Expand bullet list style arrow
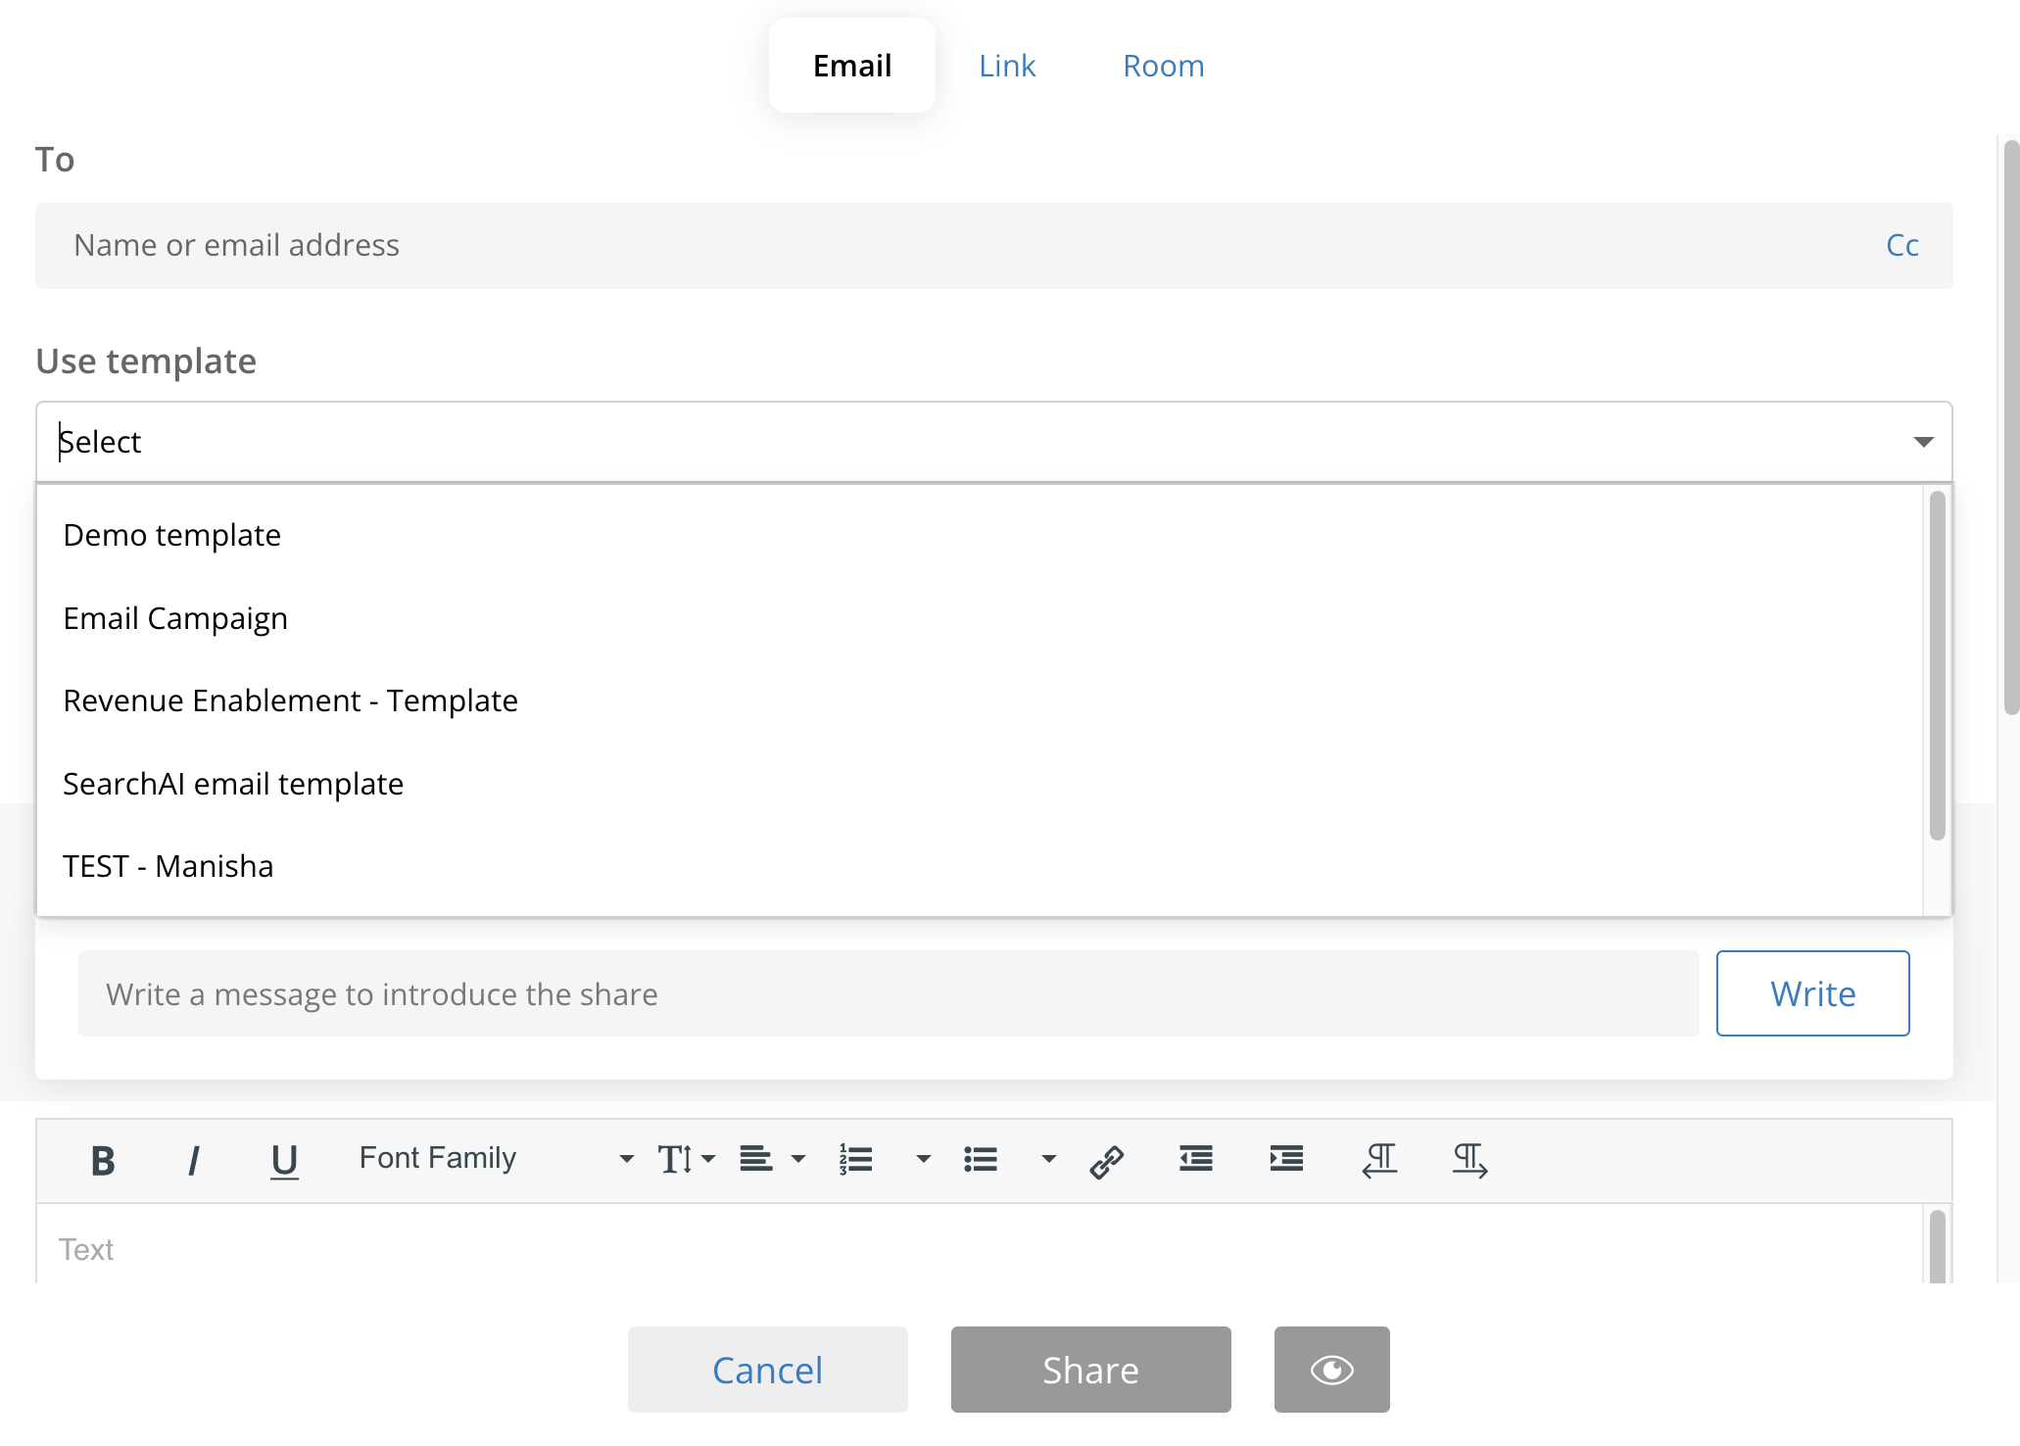Image resolution: width=2020 pixels, height=1446 pixels. point(1048,1160)
